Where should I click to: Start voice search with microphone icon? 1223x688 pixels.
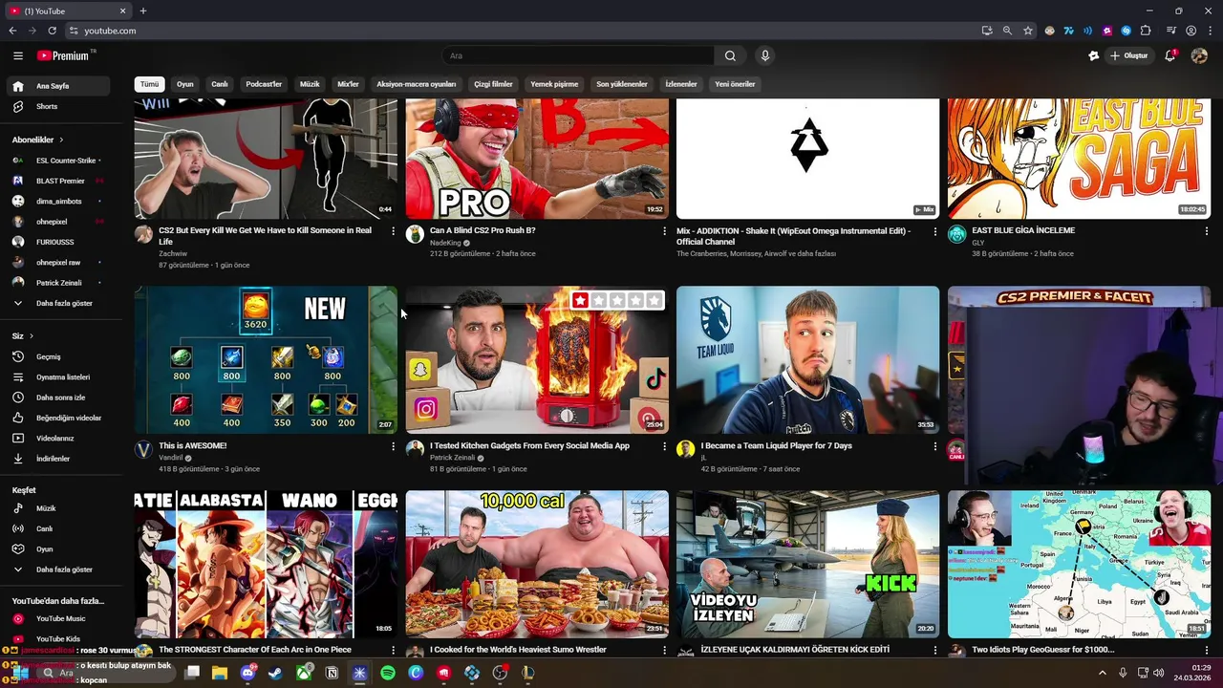(x=764, y=55)
